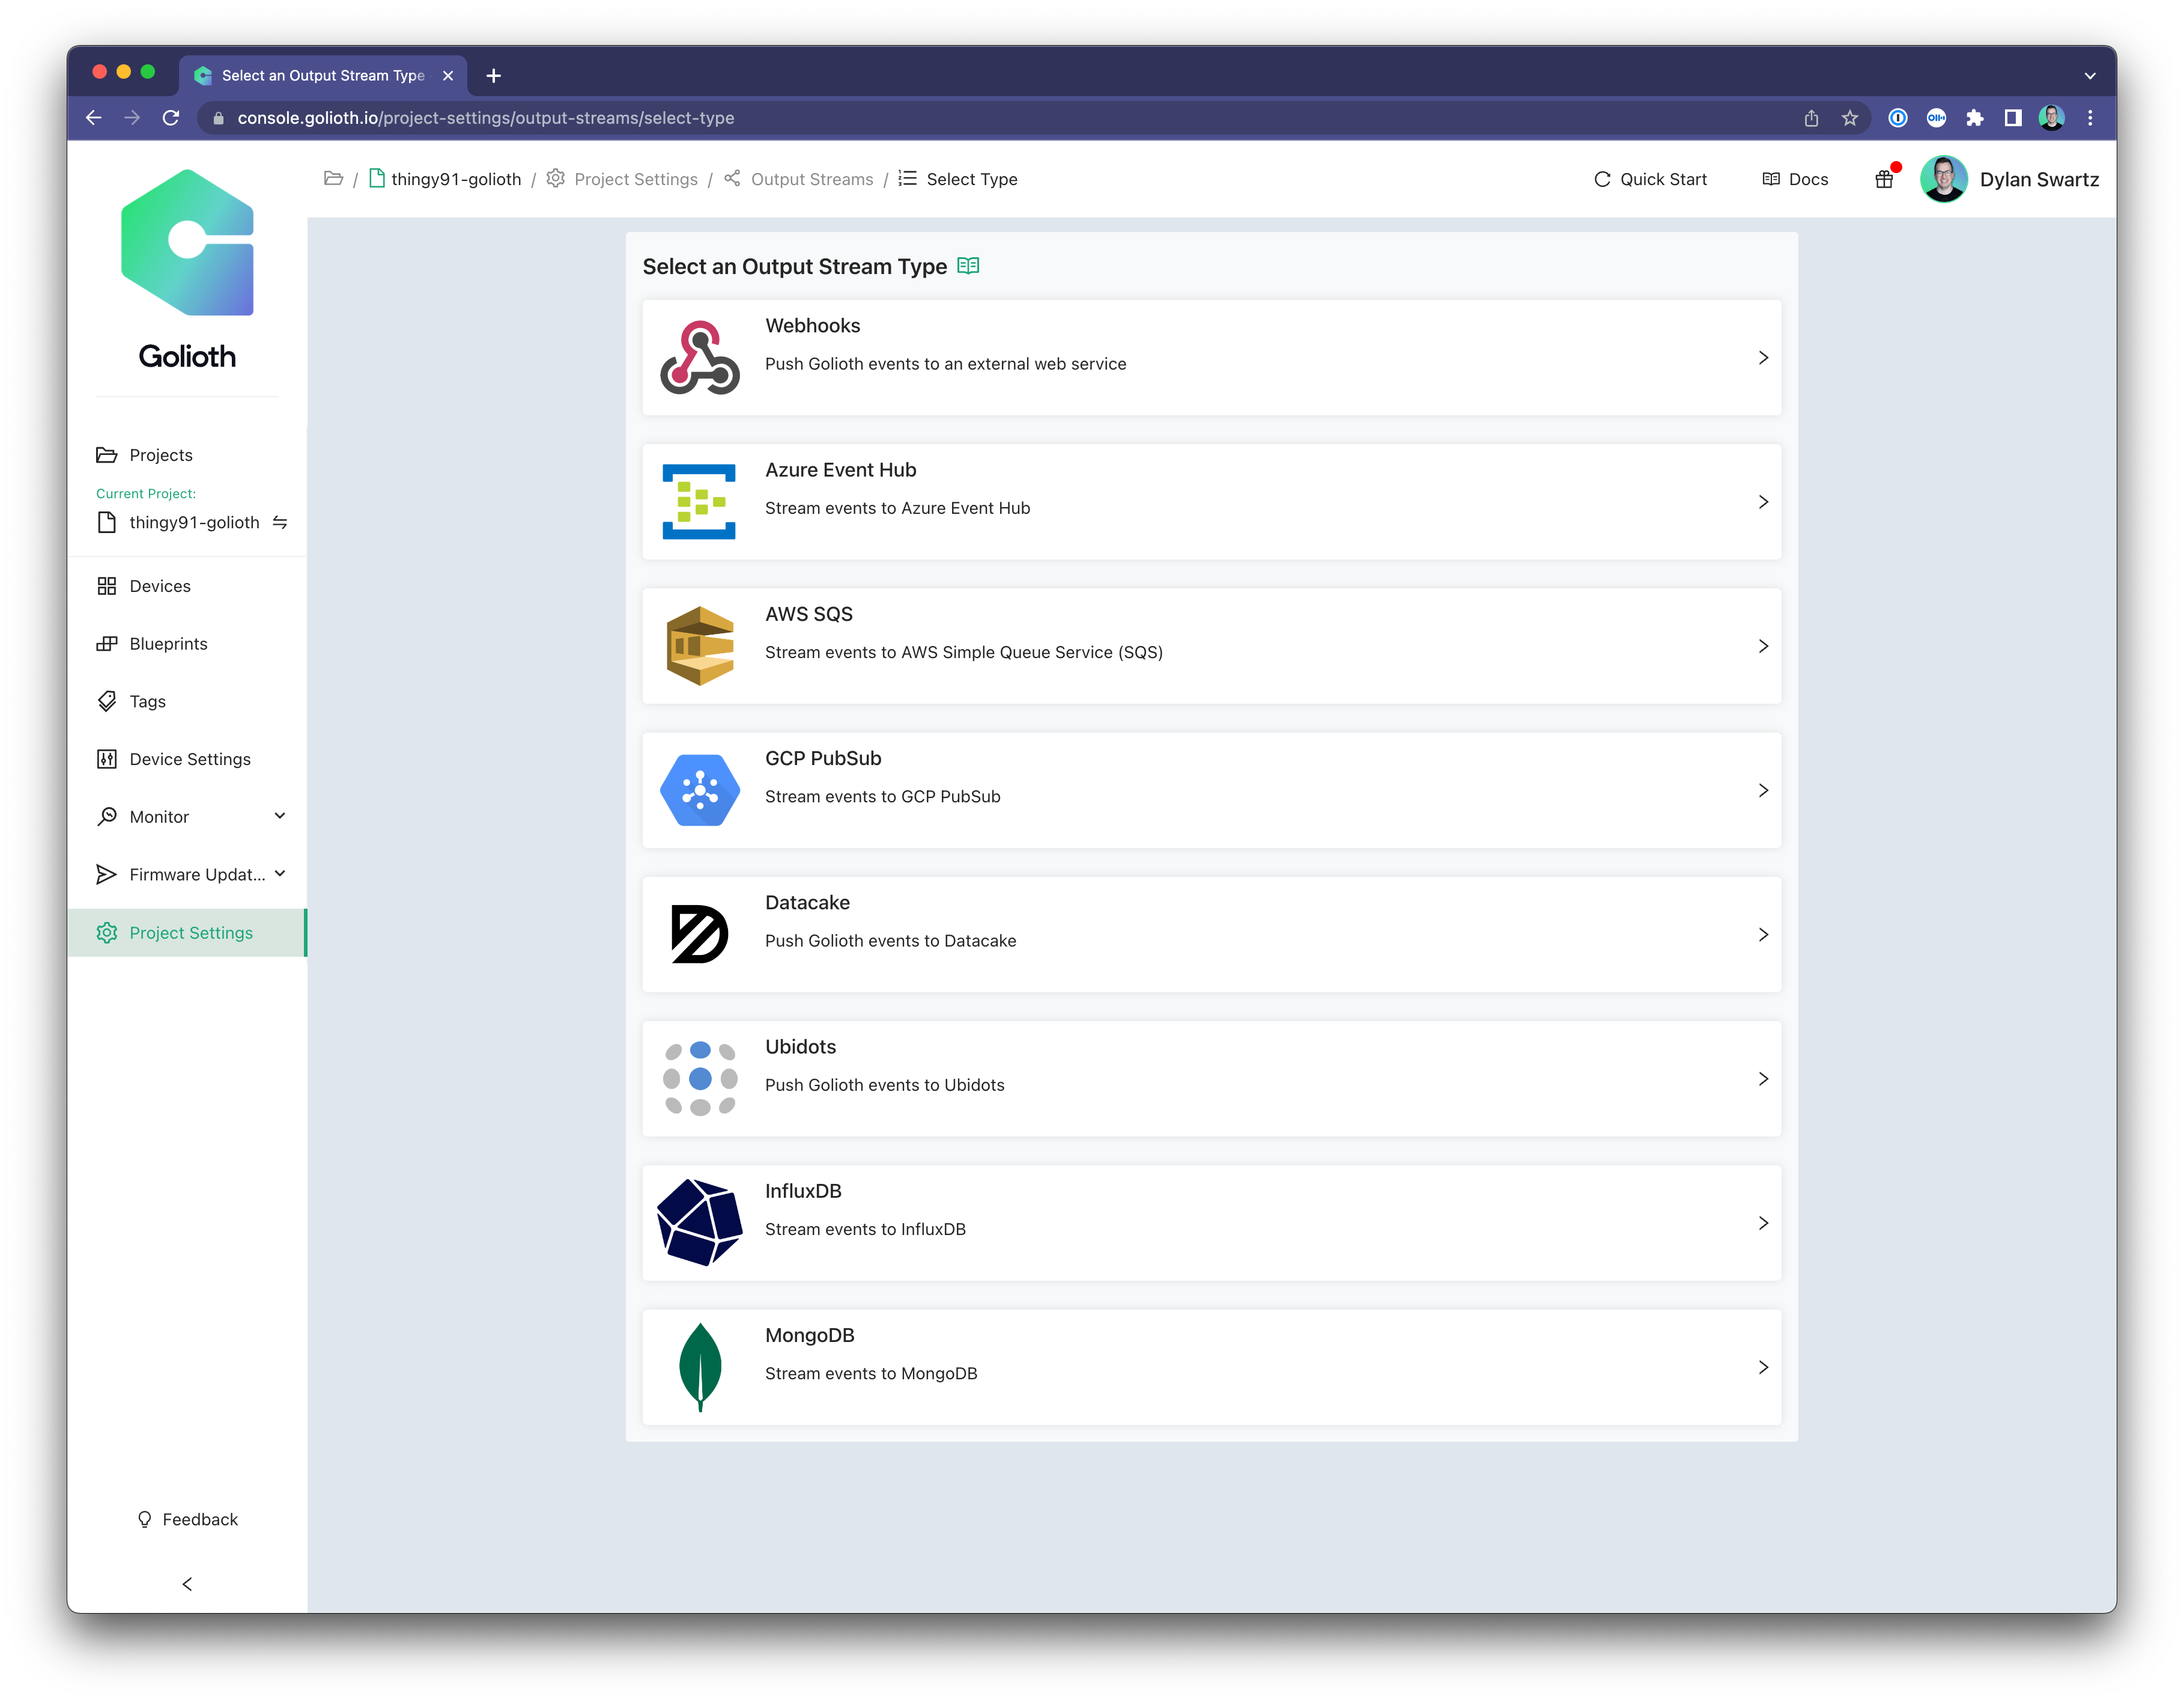Click "Stream events to InfluxDB" text
This screenshot has width=2184, height=1702.
865,1229
